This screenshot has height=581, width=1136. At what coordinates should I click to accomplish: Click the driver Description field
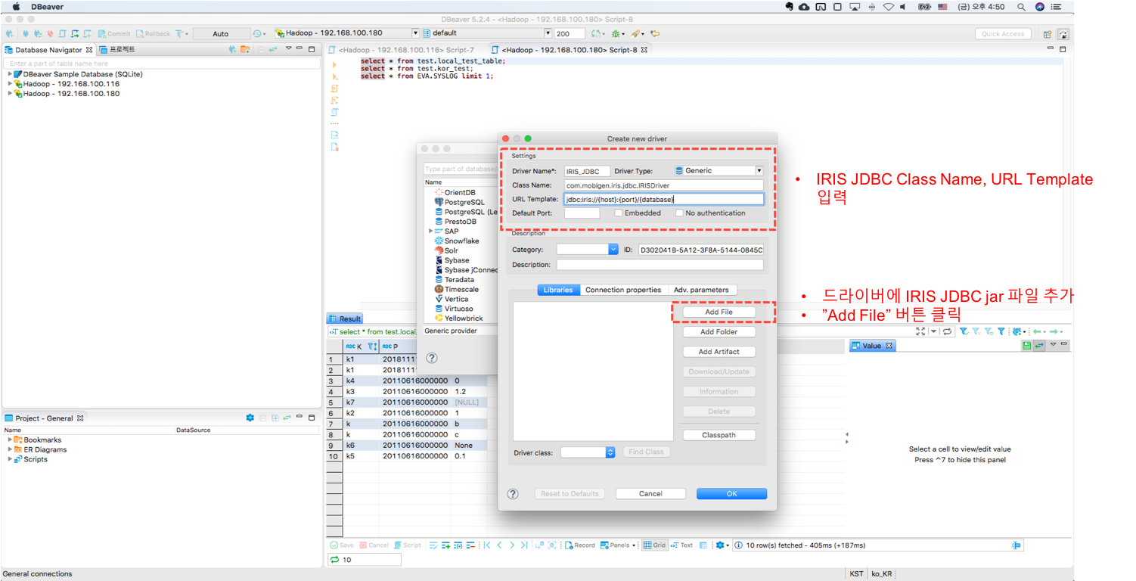660,265
